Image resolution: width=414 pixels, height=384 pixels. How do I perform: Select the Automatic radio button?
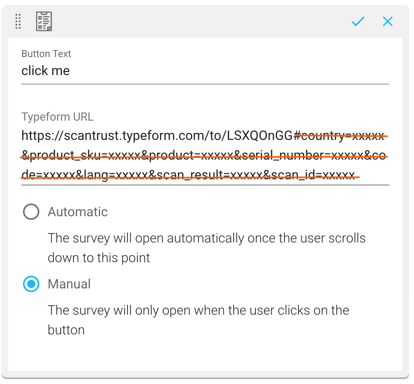(x=31, y=212)
